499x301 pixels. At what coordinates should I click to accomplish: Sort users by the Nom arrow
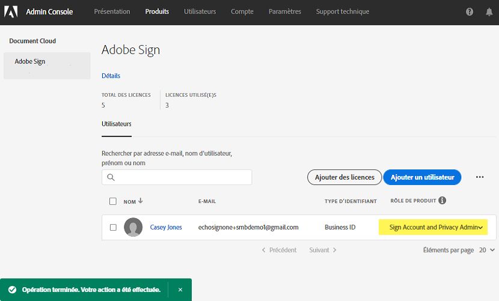141,201
